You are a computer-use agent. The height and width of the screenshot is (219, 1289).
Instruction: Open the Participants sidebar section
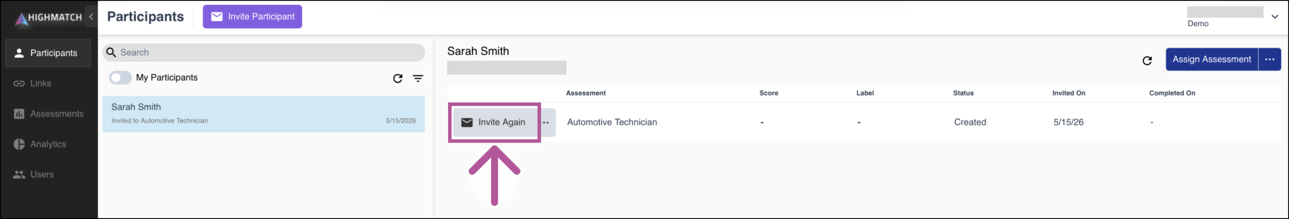[x=48, y=53]
